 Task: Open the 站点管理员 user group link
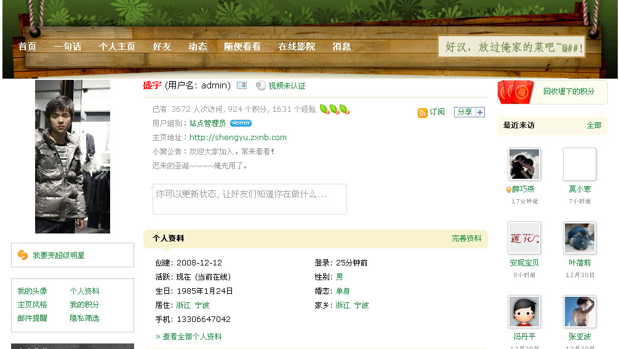[x=207, y=123]
